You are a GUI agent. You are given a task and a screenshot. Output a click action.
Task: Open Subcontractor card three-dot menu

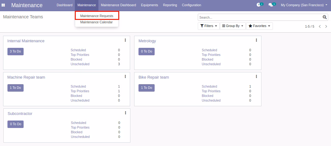click(125, 113)
